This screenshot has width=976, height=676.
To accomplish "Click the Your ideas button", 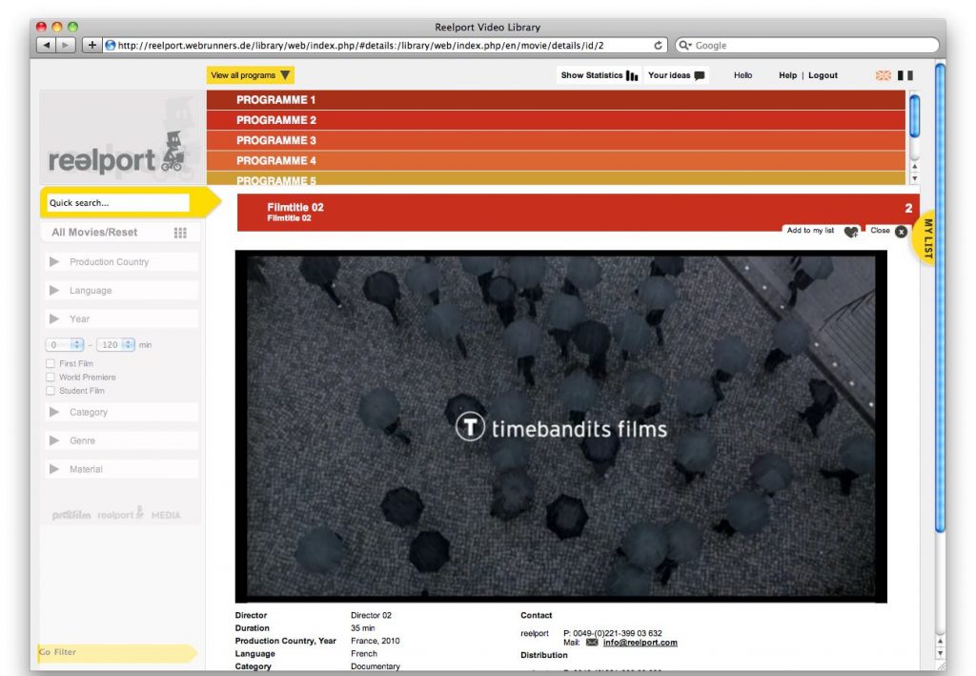I will pyautogui.click(x=677, y=75).
